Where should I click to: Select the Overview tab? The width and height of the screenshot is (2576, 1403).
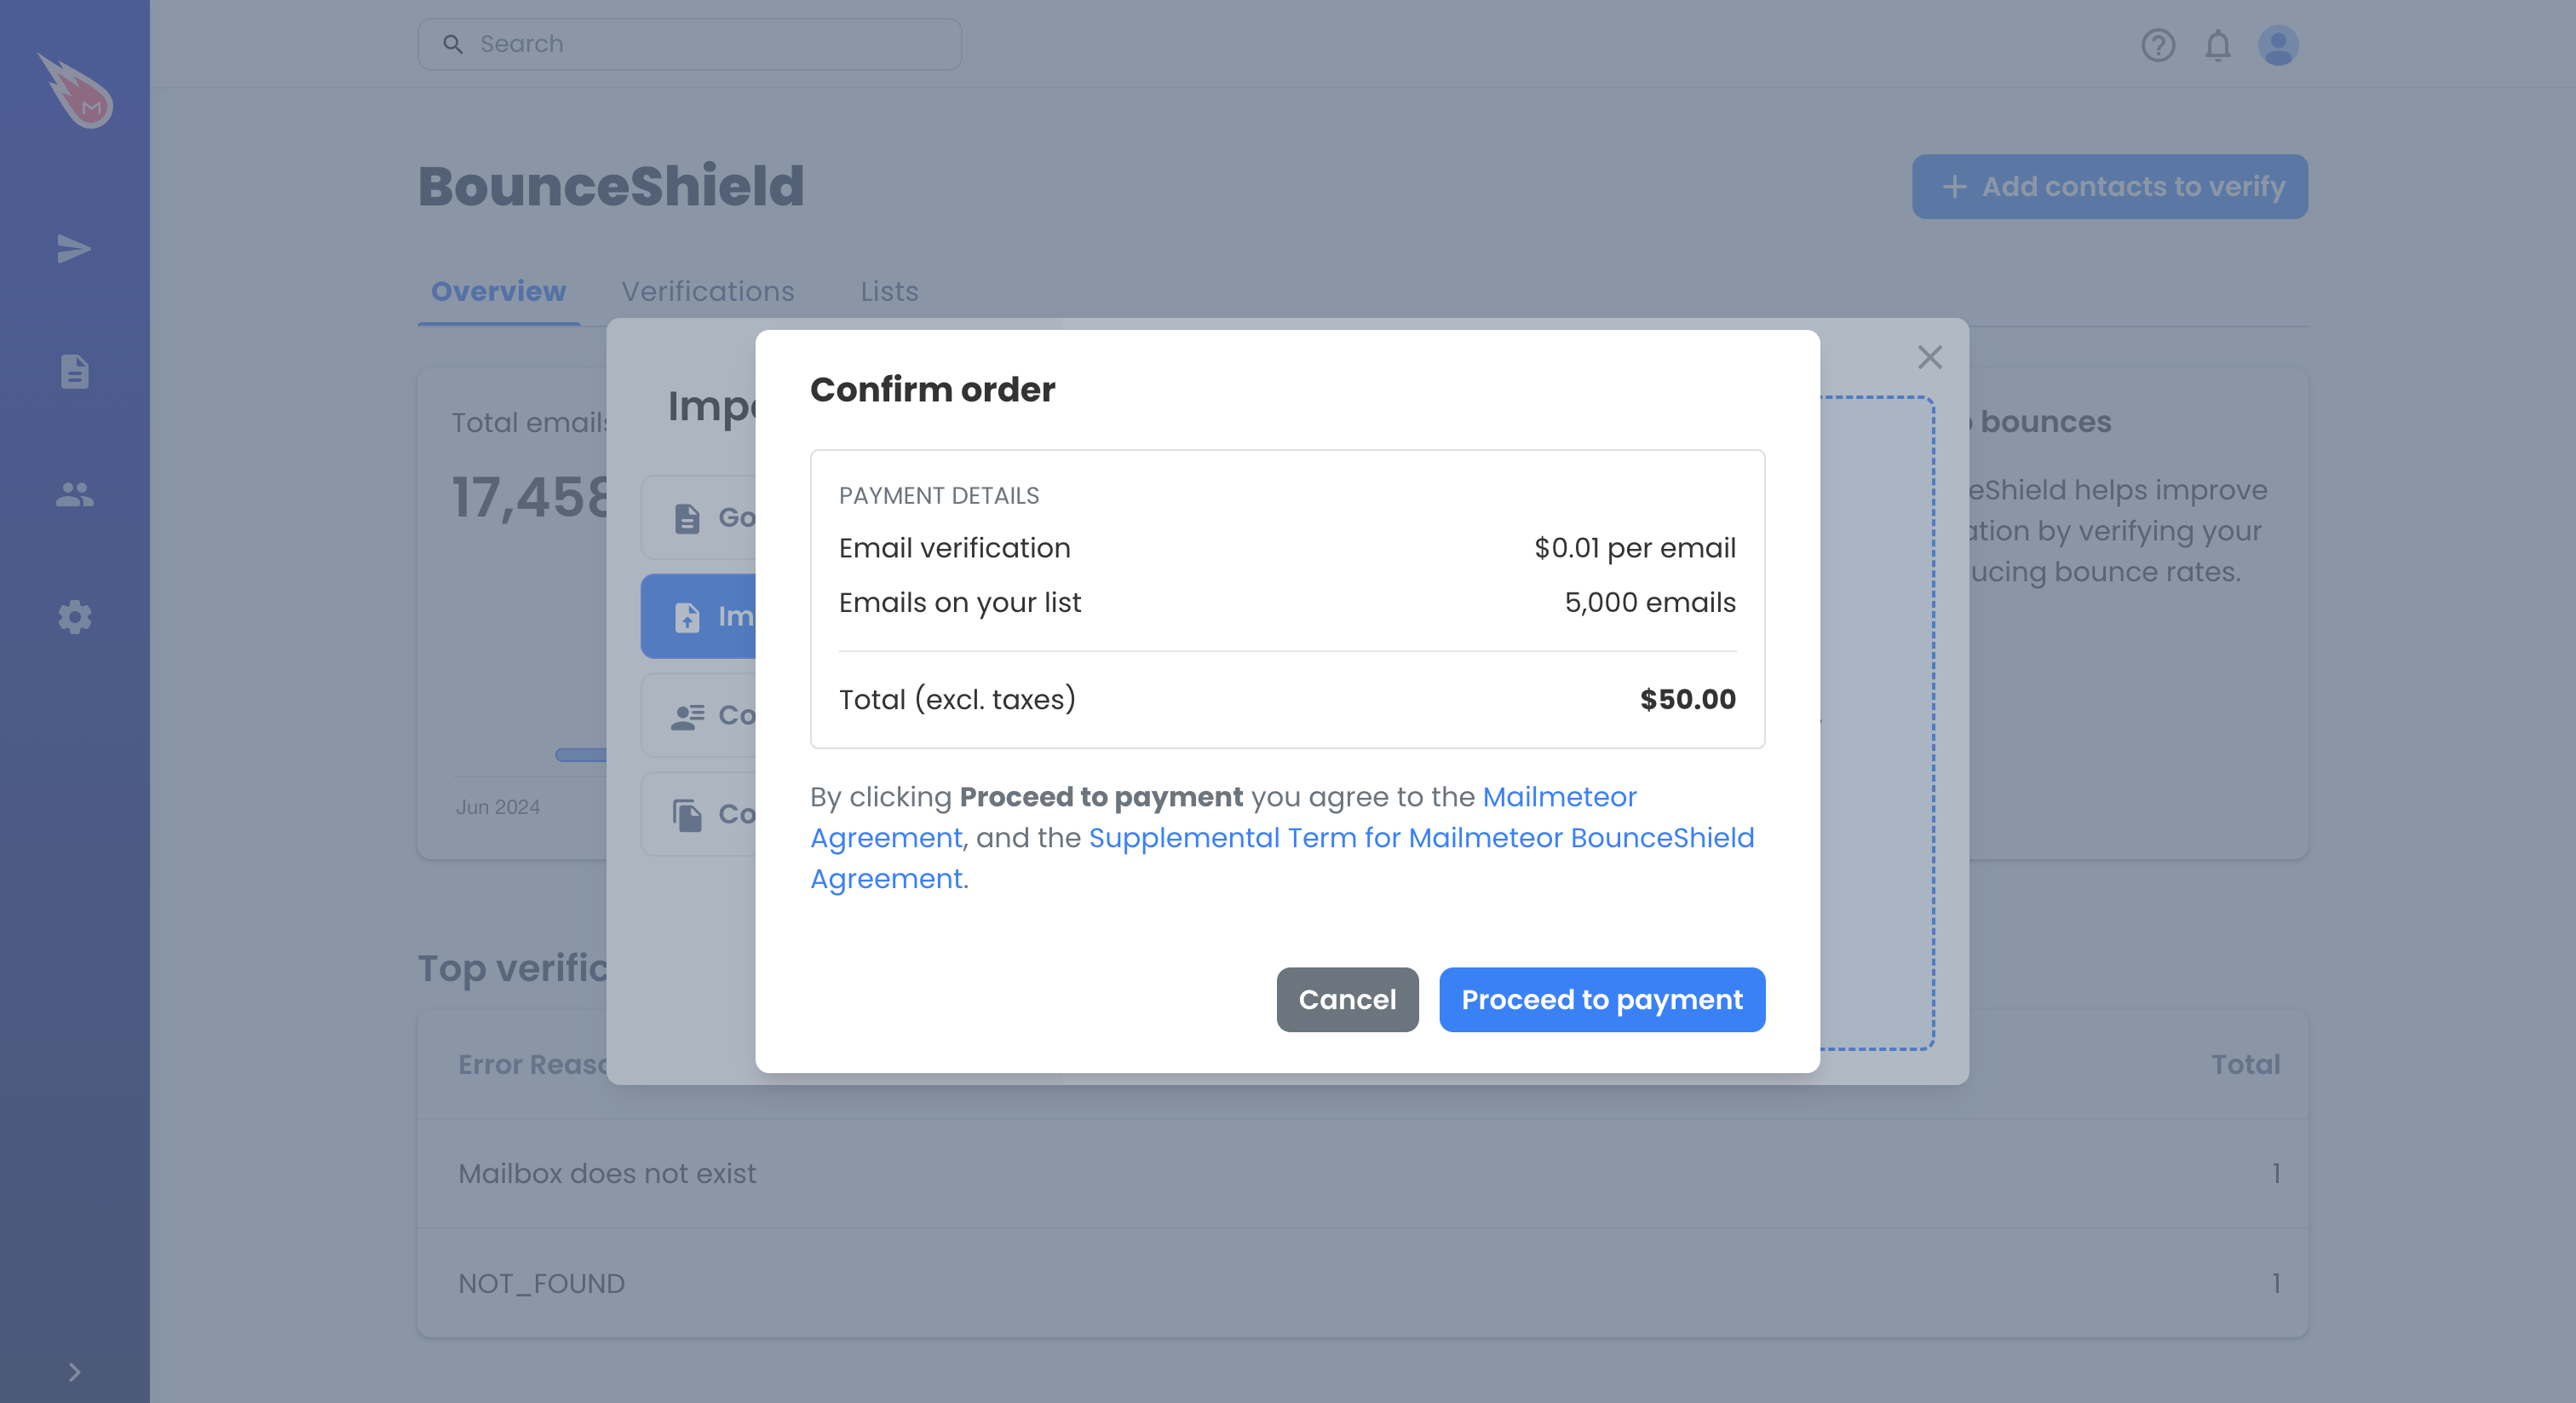coord(498,292)
